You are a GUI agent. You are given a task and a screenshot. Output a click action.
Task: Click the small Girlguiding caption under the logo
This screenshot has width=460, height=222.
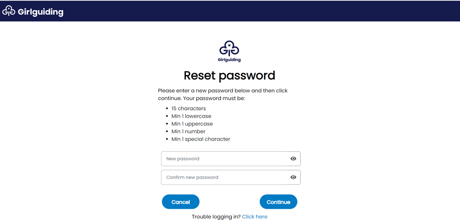click(230, 60)
